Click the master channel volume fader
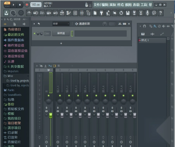 click(x=51, y=115)
